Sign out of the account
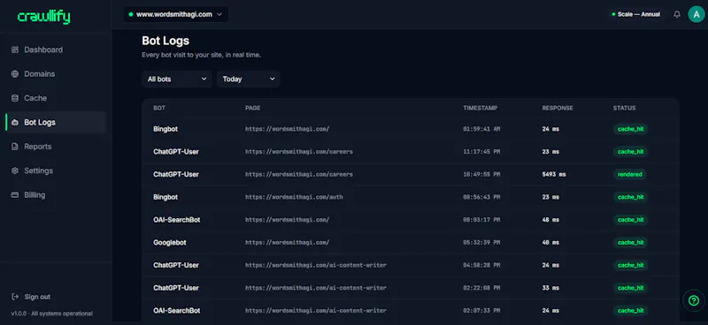The width and height of the screenshot is (708, 325). tap(37, 297)
